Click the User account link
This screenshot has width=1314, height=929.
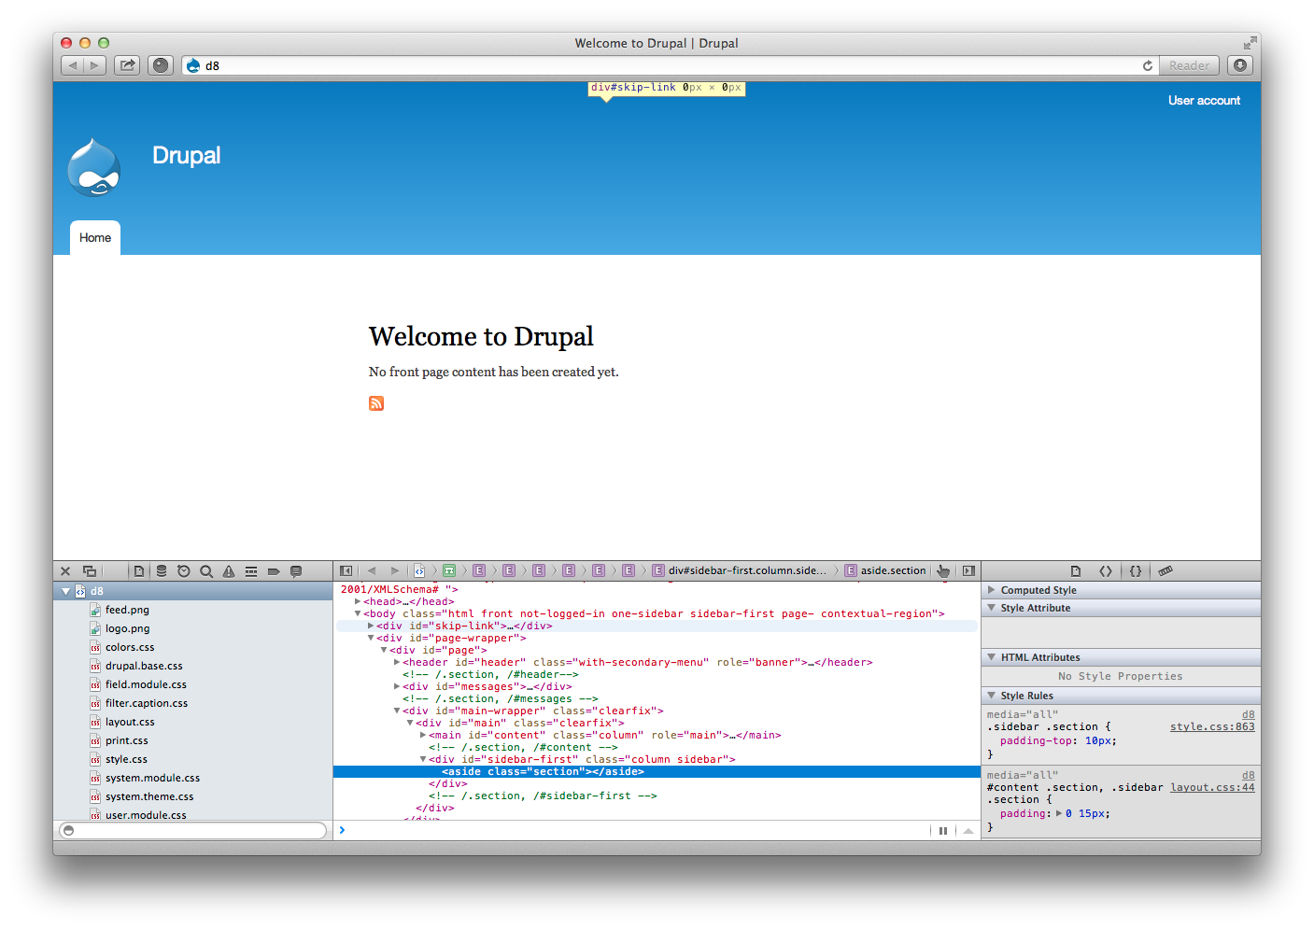pyautogui.click(x=1204, y=101)
